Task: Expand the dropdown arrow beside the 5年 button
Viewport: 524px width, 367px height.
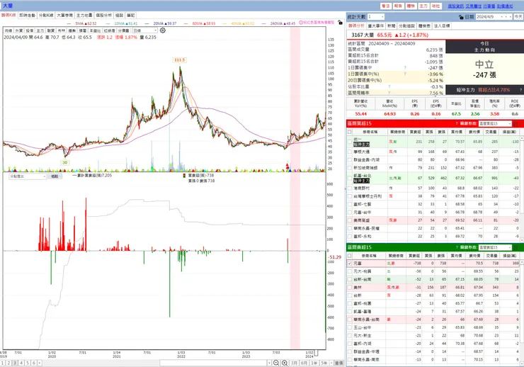Action: tap(331, 363)
